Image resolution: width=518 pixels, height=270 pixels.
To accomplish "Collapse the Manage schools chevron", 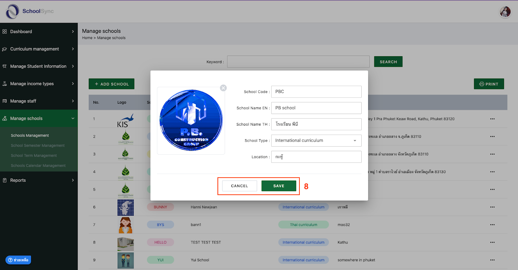I will 73,119.
